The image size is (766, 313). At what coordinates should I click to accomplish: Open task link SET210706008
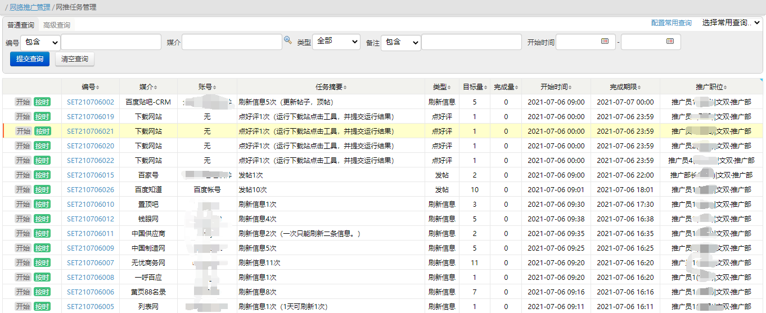pyautogui.click(x=91, y=278)
